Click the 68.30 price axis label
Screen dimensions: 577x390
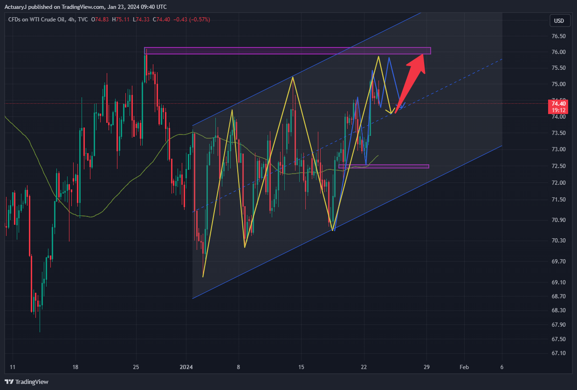[559, 310]
